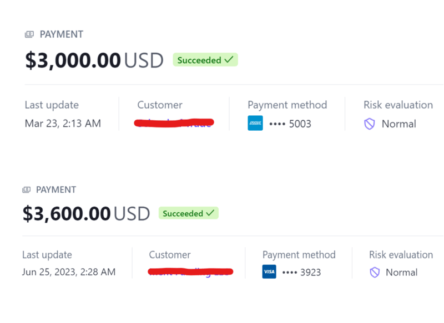Viewport: 444px width, 323px height.
Task: Click checkmark in second Succeeded badge
Action: pyautogui.click(x=210, y=213)
